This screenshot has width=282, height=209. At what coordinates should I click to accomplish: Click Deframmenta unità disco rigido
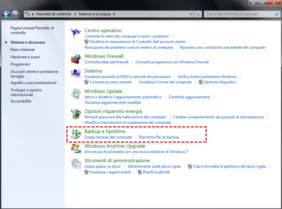pyautogui.click(x=154, y=166)
